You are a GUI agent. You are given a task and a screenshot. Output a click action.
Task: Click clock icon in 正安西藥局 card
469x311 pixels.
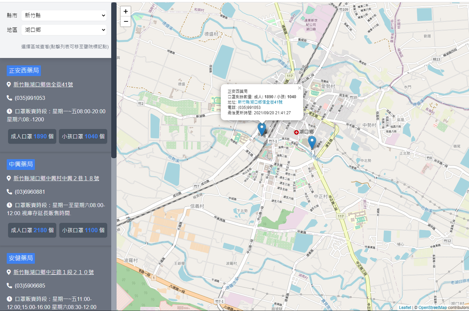click(x=9, y=111)
